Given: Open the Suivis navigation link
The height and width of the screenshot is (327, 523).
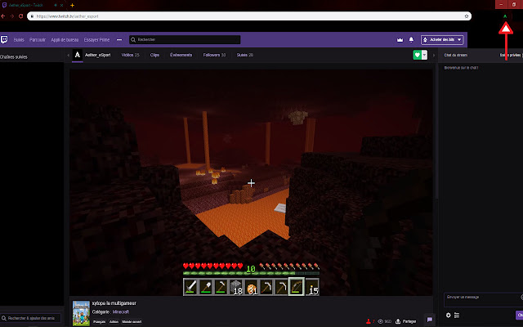Looking at the screenshot, I should click(x=19, y=40).
